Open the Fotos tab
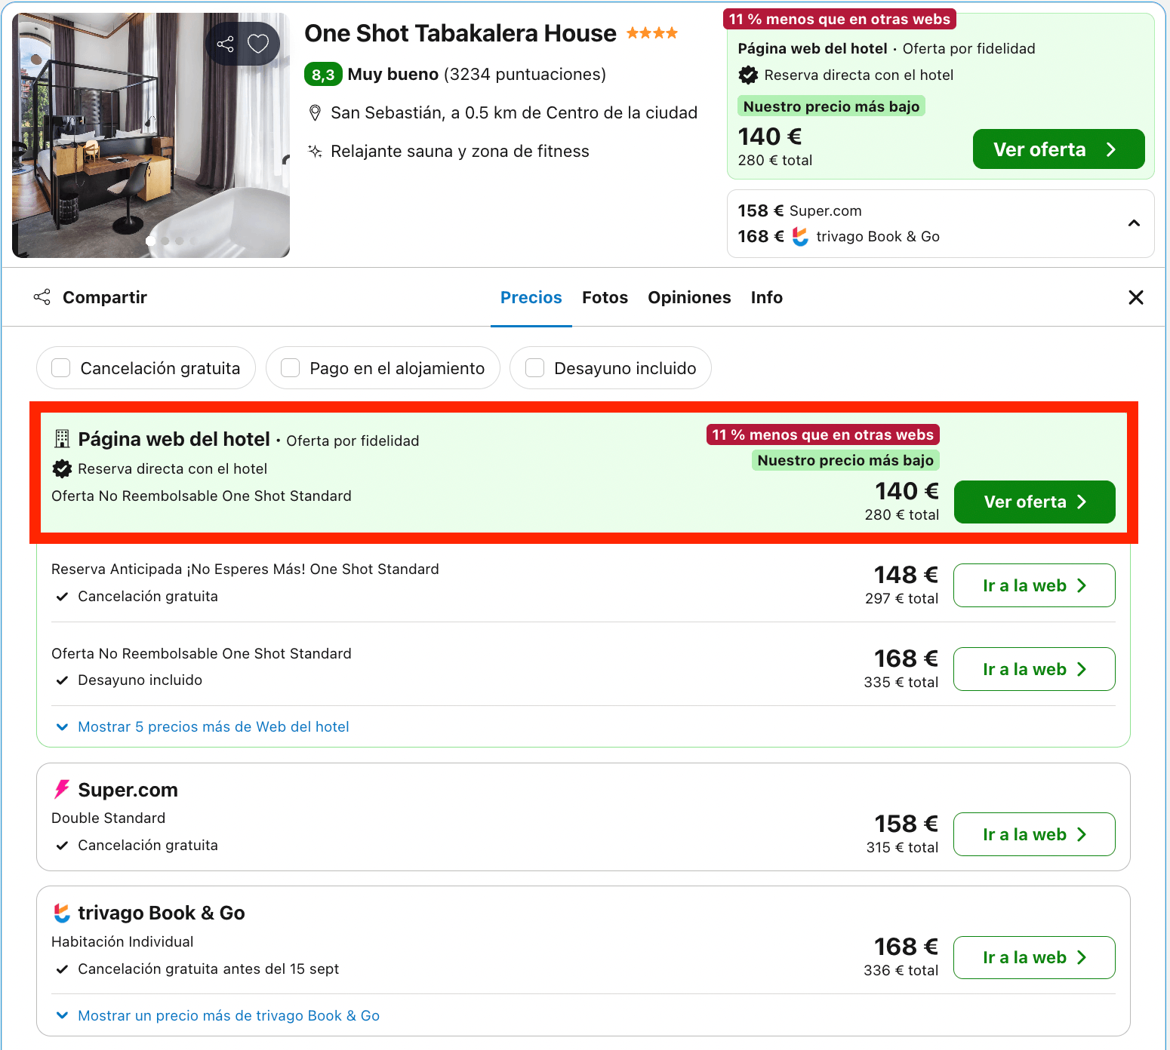The height and width of the screenshot is (1050, 1170). 605,297
